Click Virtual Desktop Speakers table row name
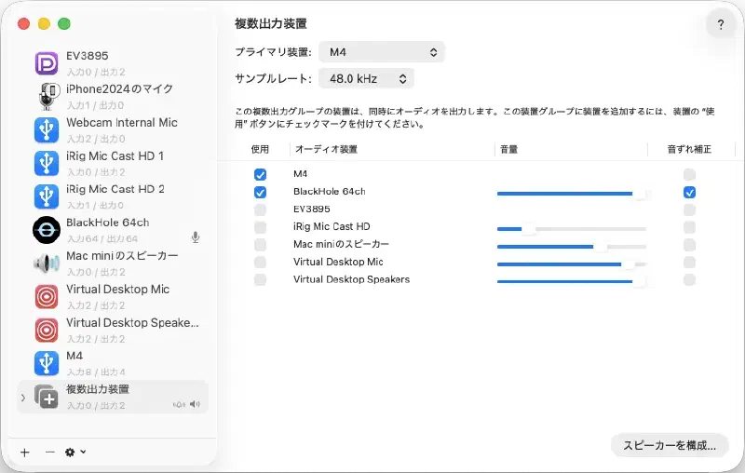745x473 pixels. [x=352, y=279]
